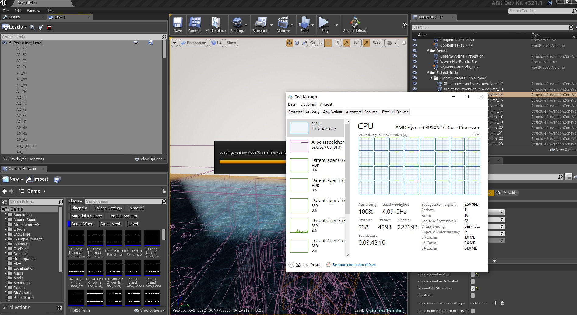Click the Import button in Content Browser
The width and height of the screenshot is (577, 315).
pos(37,179)
